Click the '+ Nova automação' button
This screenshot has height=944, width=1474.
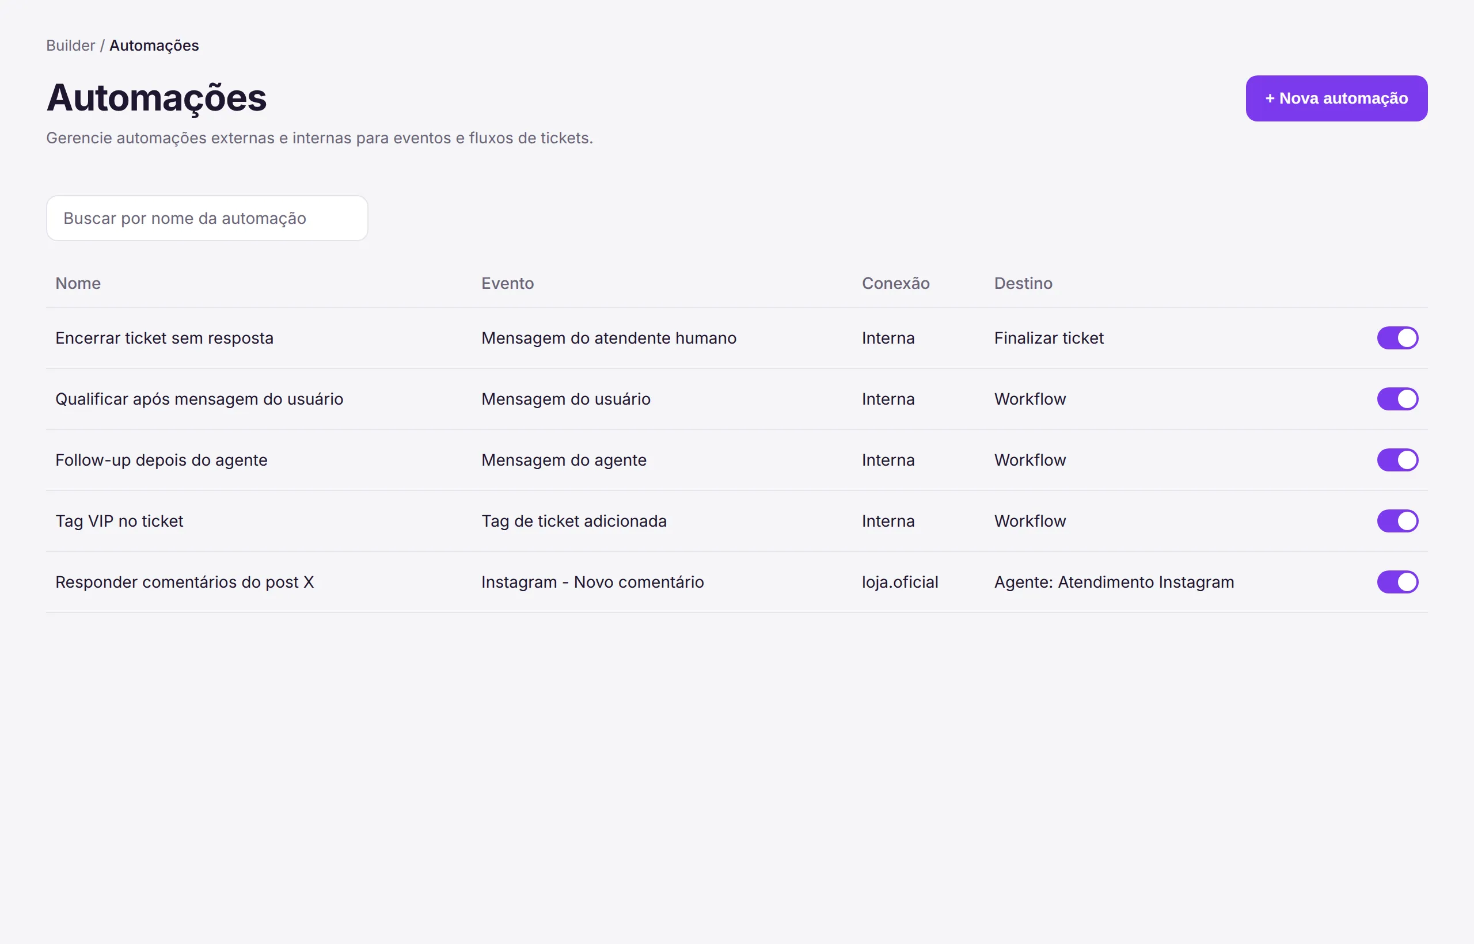coord(1336,98)
